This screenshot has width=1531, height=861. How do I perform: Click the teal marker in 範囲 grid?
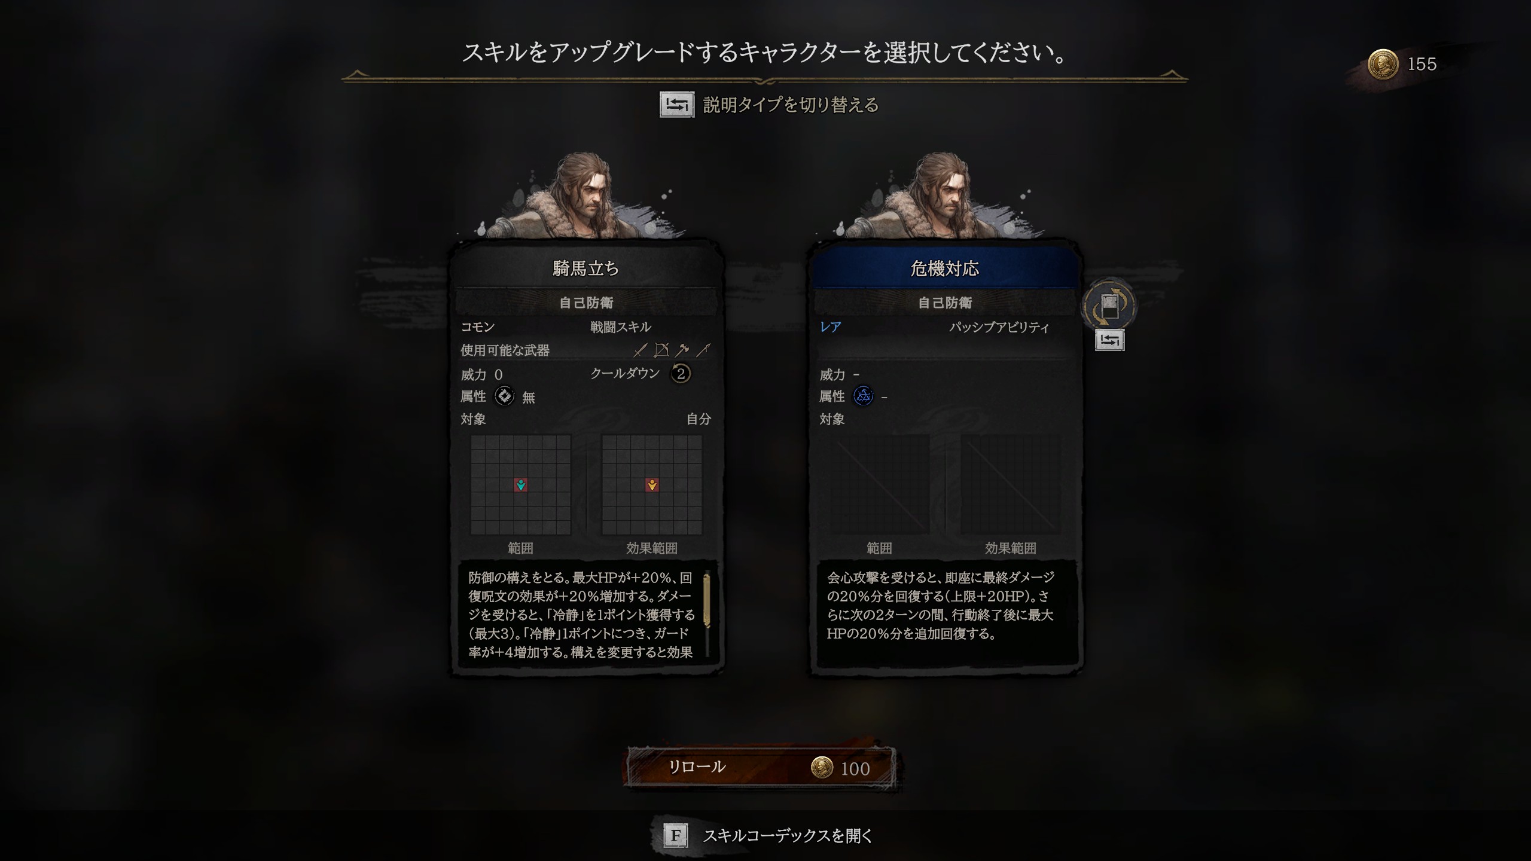coord(521,485)
